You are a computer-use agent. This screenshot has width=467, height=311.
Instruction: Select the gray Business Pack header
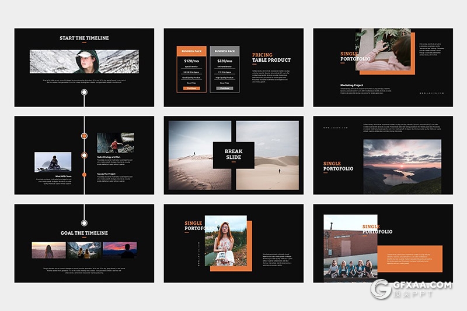pyautogui.click(x=225, y=51)
